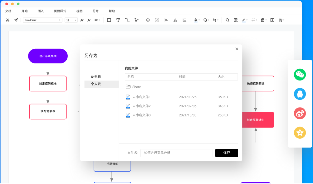This screenshot has height=184, width=313.
Task: Select the Crop tool icon
Action: (215, 20)
